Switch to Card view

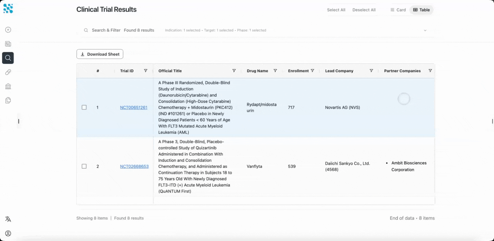398,10
